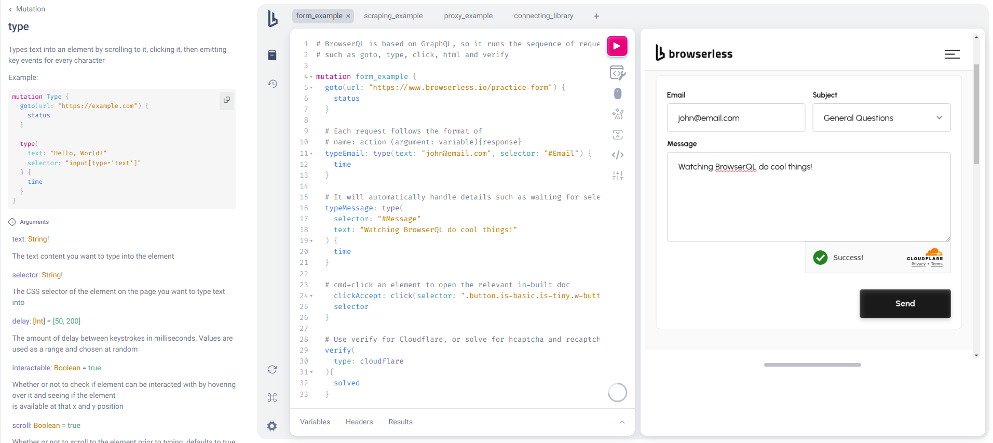Select the form_example tab

319,16
